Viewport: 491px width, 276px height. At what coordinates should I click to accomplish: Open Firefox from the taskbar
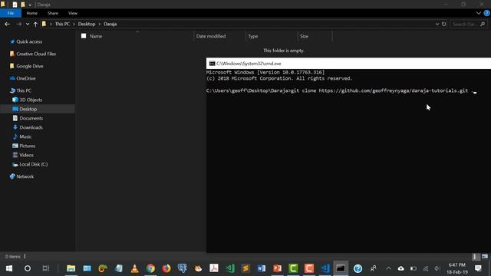point(166,268)
